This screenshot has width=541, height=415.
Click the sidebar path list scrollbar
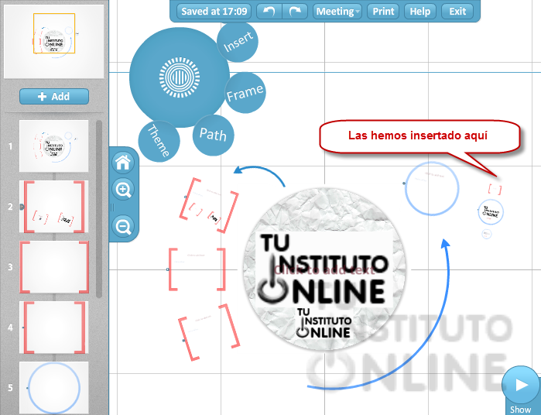99,209
